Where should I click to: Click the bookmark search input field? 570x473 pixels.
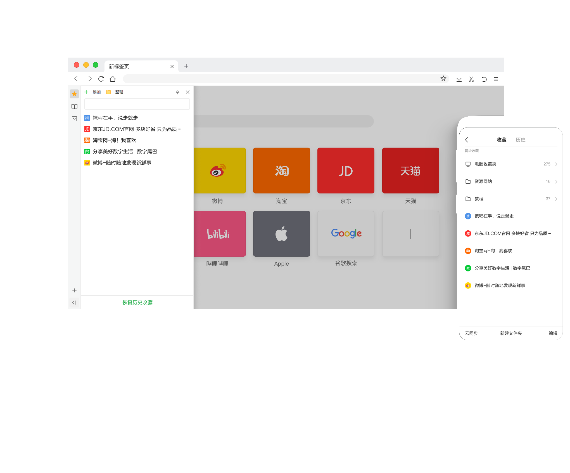coord(137,104)
